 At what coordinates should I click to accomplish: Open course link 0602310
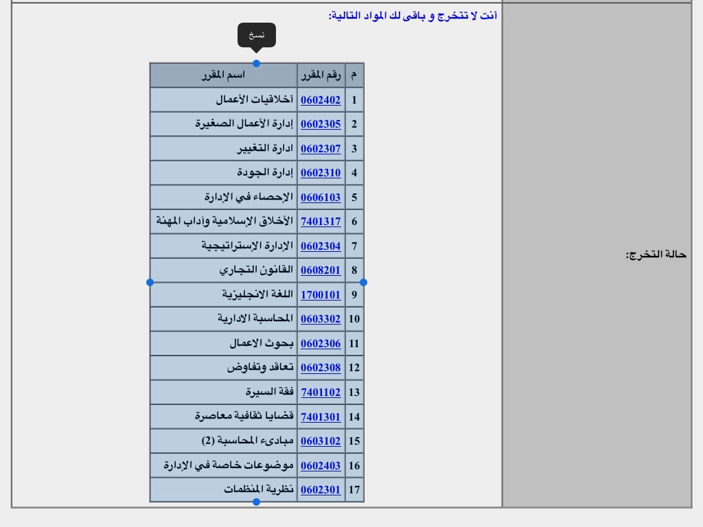click(321, 173)
